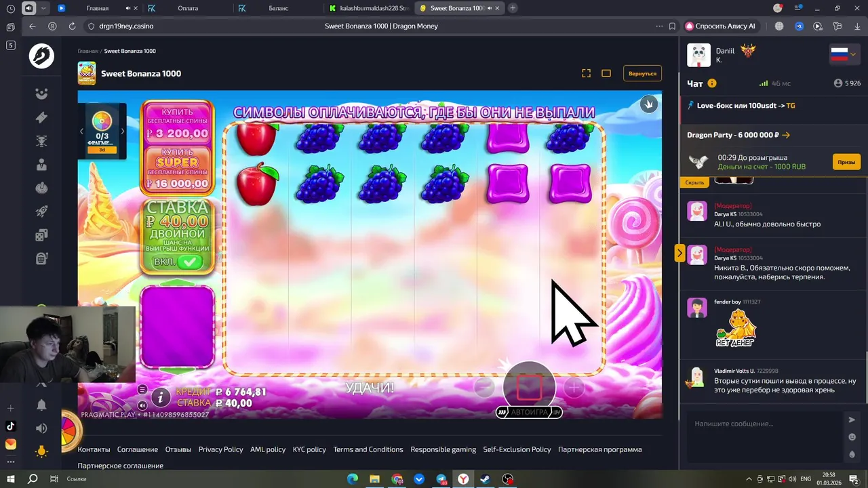
Task: Bookmark the page in address bar
Action: tap(672, 26)
